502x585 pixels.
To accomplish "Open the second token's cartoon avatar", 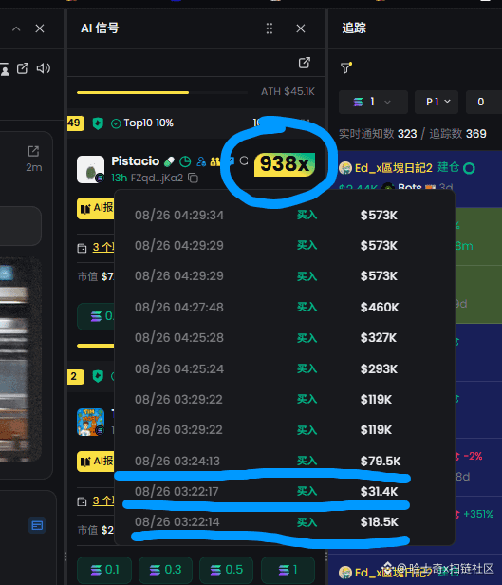I will (x=90, y=422).
